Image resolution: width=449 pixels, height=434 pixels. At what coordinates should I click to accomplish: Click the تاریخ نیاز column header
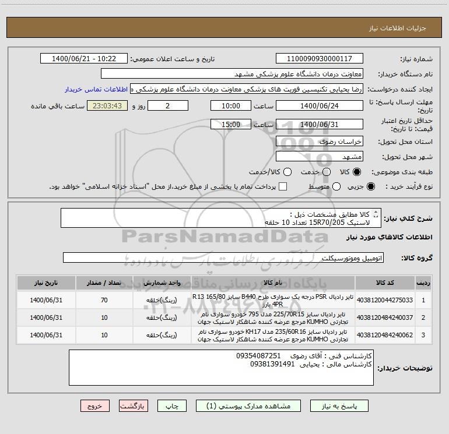click(46, 283)
